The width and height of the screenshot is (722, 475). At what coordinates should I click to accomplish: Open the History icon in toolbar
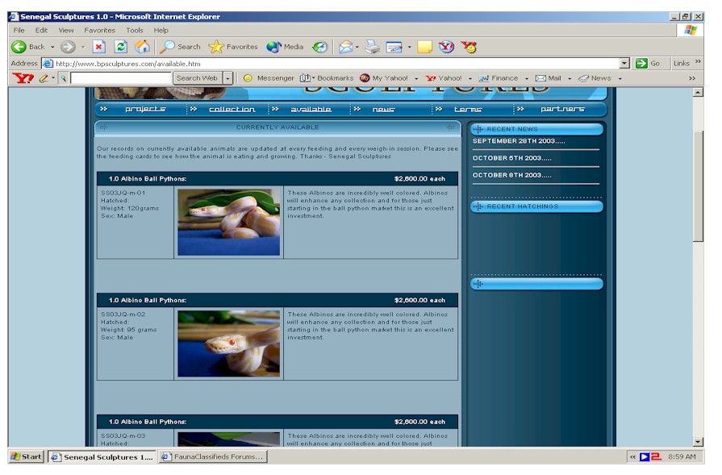(319, 47)
